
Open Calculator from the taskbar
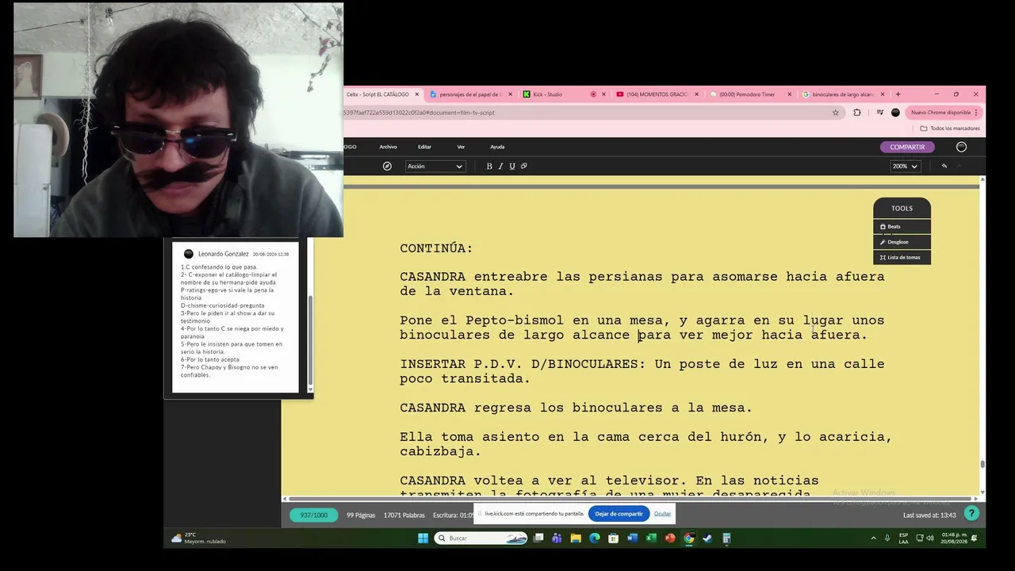[726, 538]
